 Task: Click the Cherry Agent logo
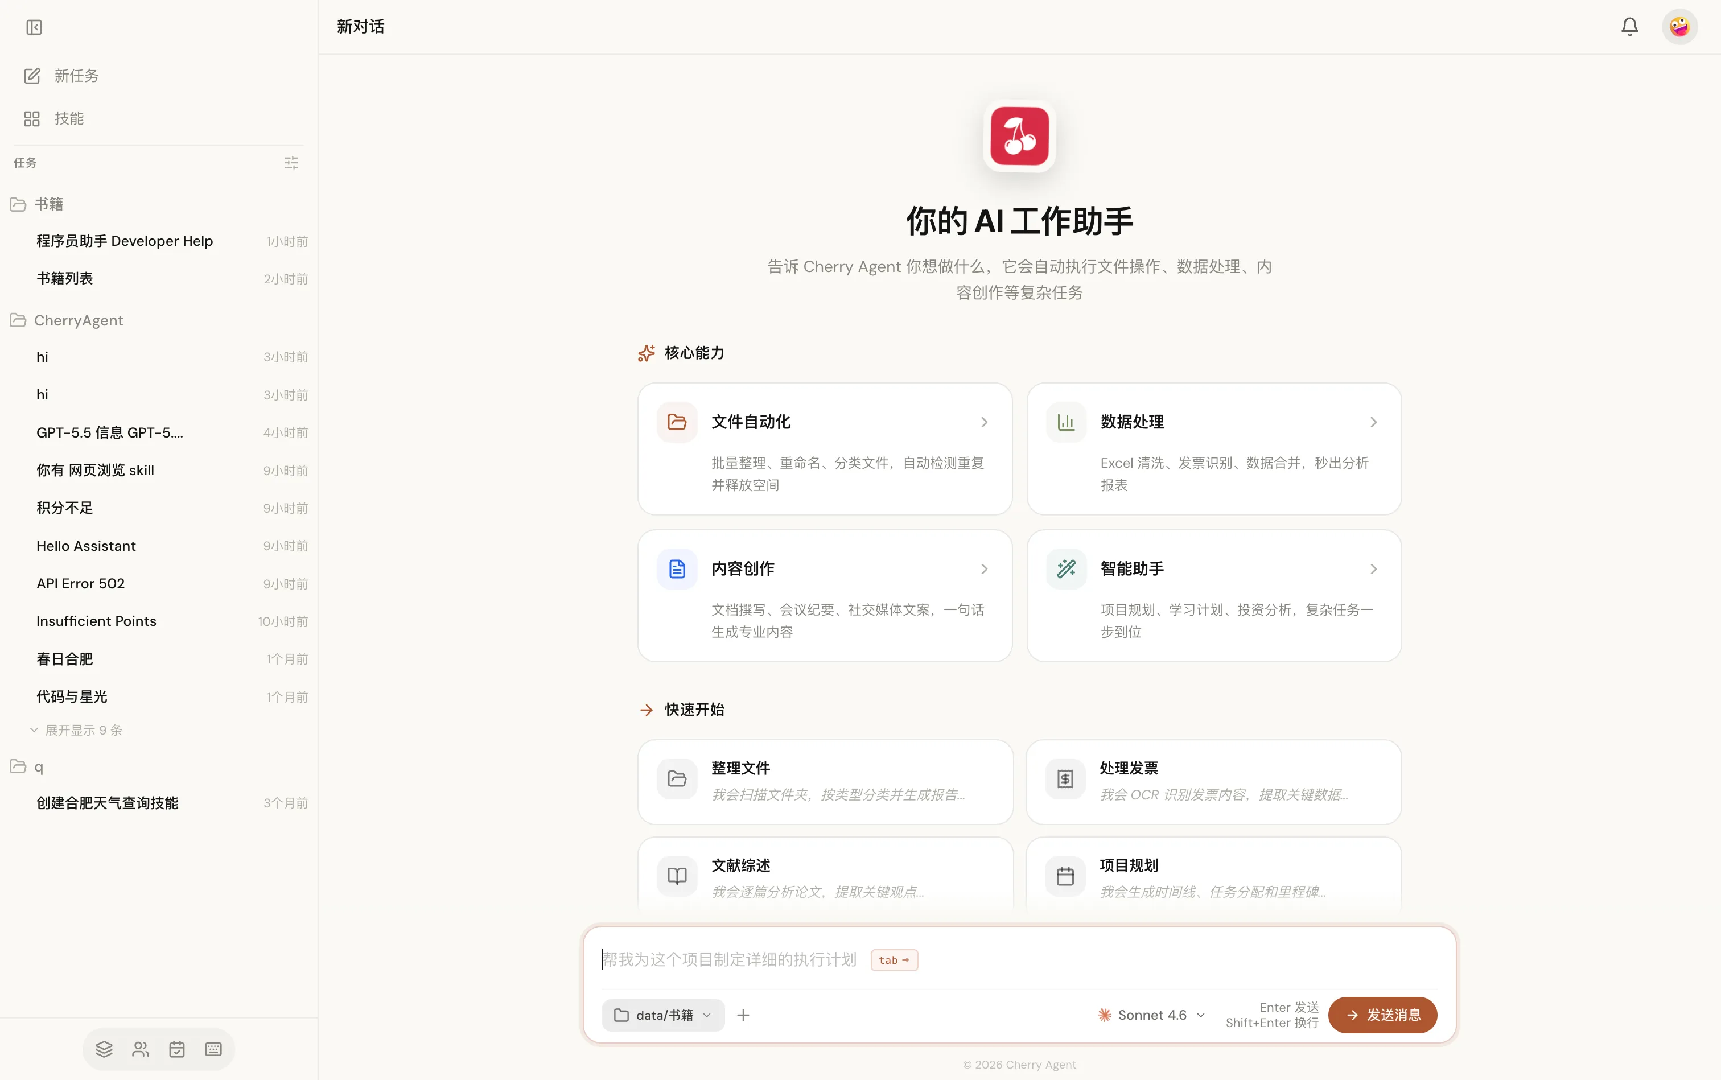[1019, 136]
